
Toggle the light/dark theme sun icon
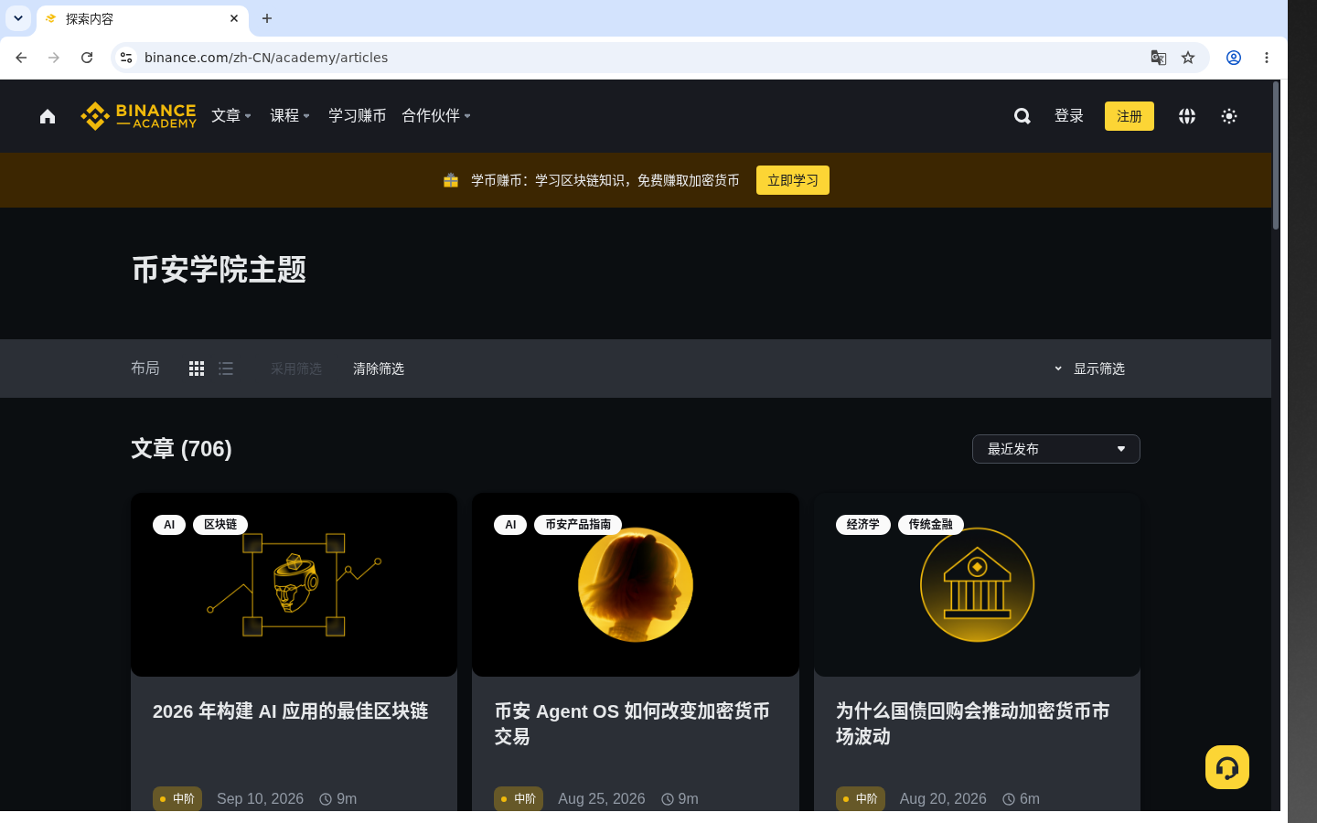1229,116
